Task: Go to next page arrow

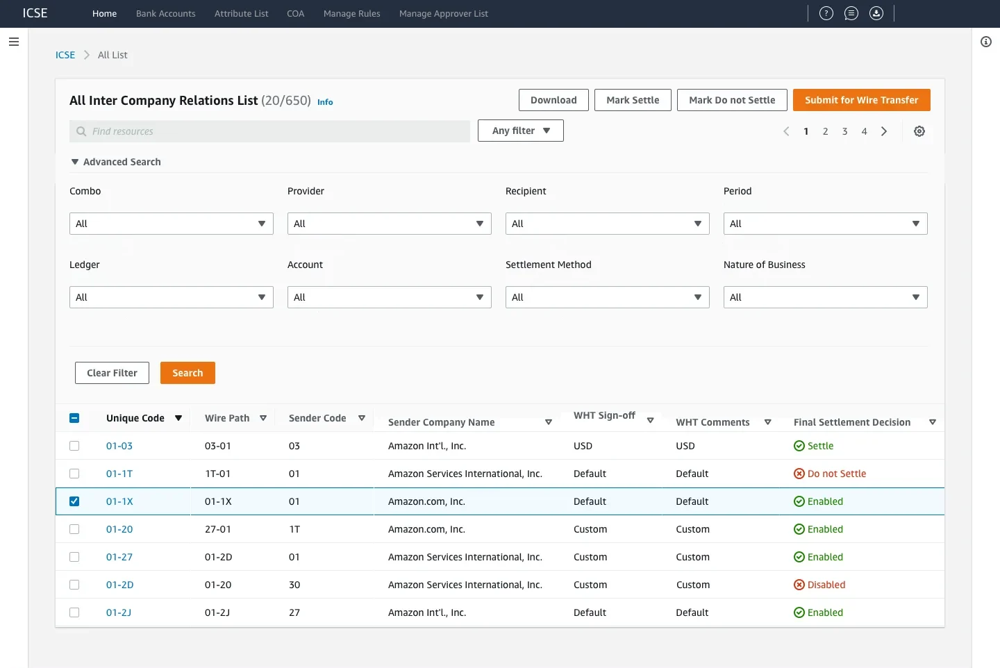Action: (884, 131)
